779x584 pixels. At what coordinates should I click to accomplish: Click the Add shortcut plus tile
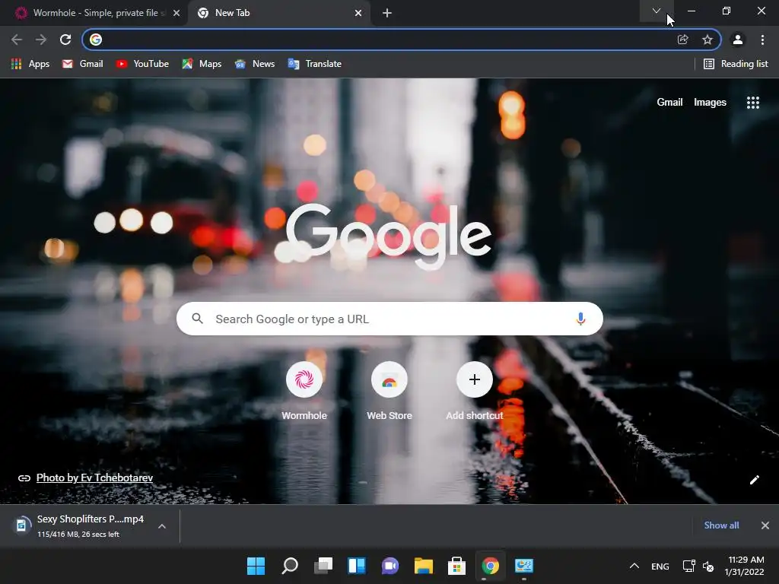475,392
